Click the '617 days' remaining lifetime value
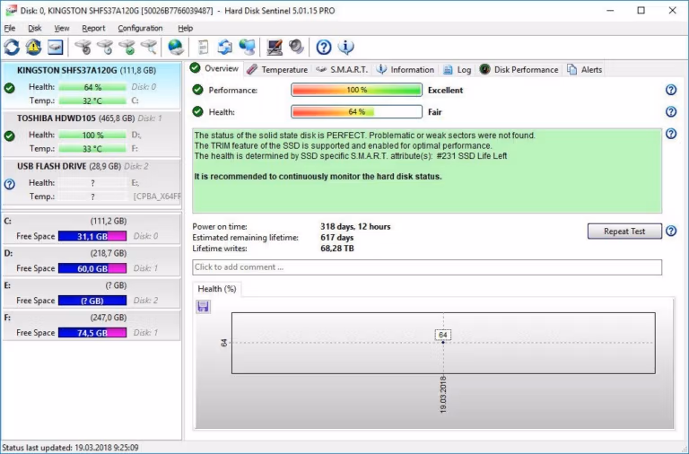 tap(336, 238)
